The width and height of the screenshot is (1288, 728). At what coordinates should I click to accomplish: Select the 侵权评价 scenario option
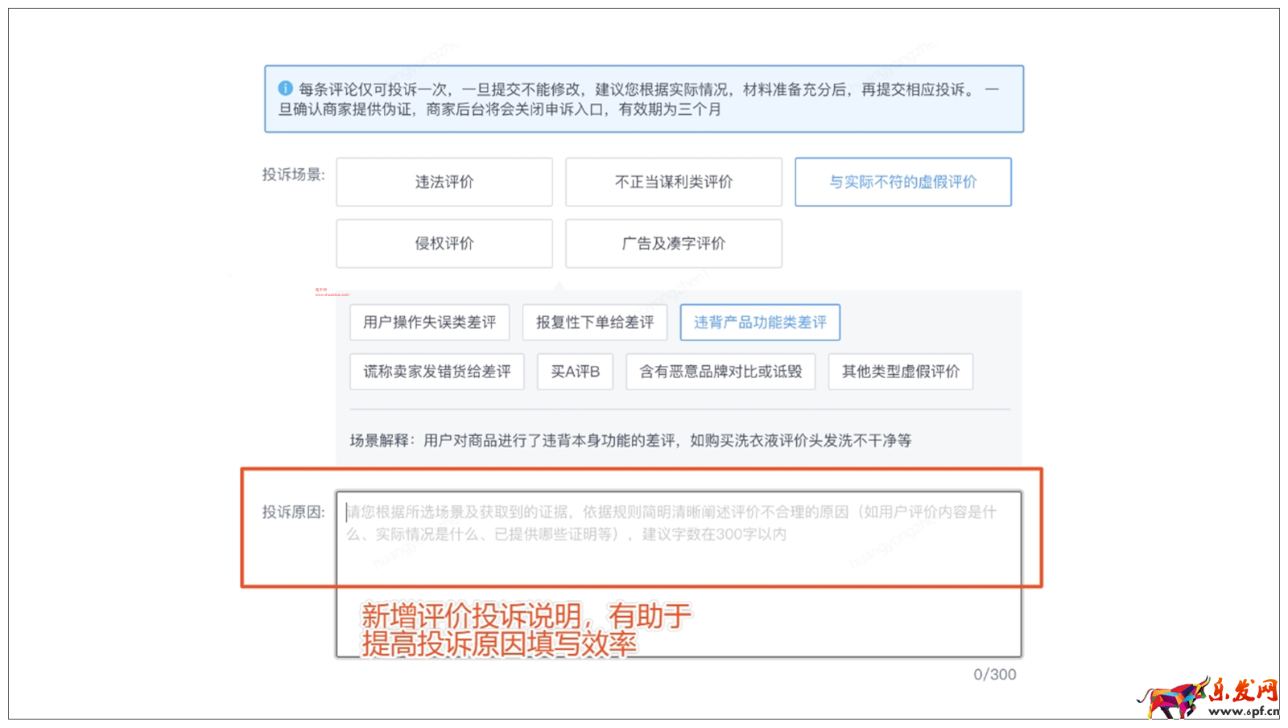(444, 243)
